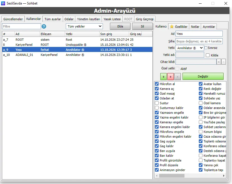Open the Güncellemeler tab

click(x=13, y=19)
